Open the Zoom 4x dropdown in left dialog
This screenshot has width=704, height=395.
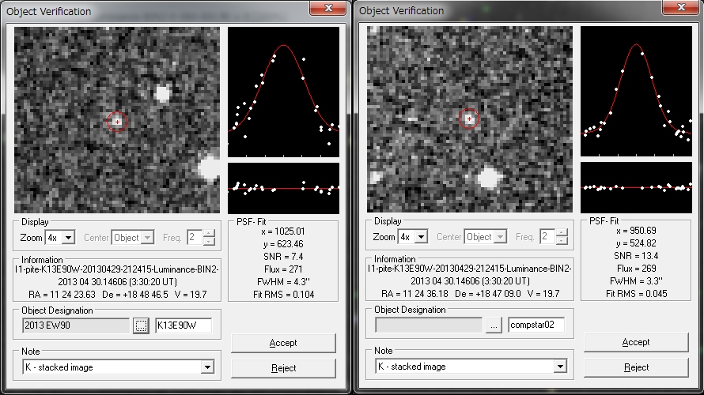pyautogui.click(x=67, y=237)
